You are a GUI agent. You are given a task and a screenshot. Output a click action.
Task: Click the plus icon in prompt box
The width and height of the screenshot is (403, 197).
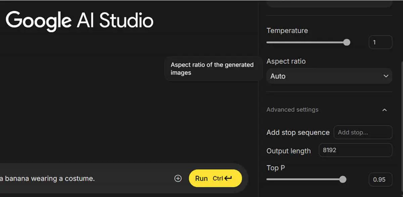tap(178, 179)
